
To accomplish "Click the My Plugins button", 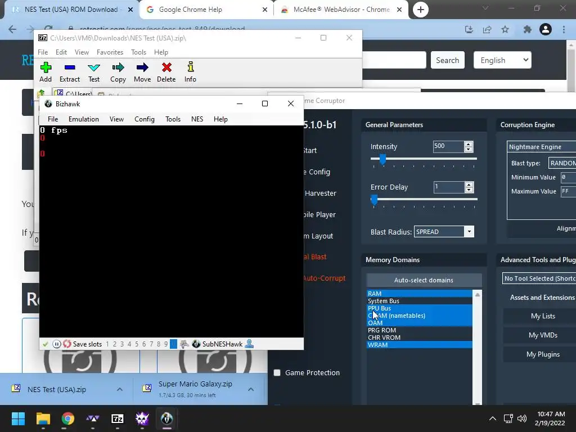I will [x=543, y=354].
